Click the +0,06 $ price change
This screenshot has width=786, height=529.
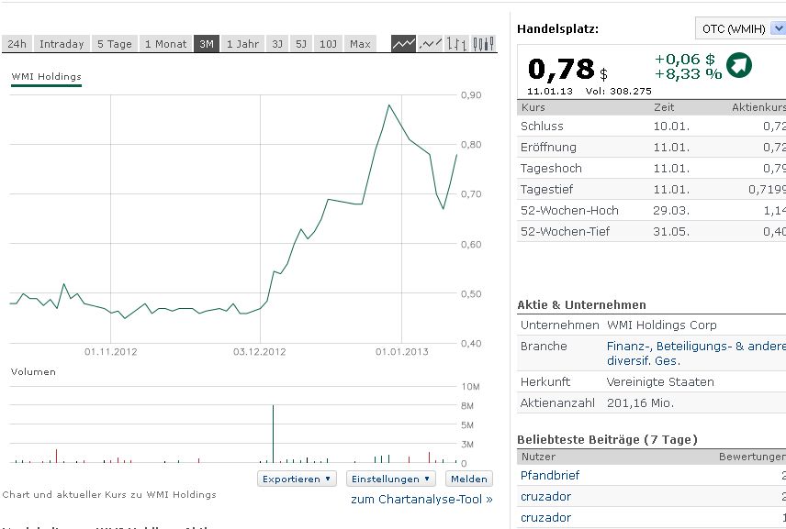(685, 59)
